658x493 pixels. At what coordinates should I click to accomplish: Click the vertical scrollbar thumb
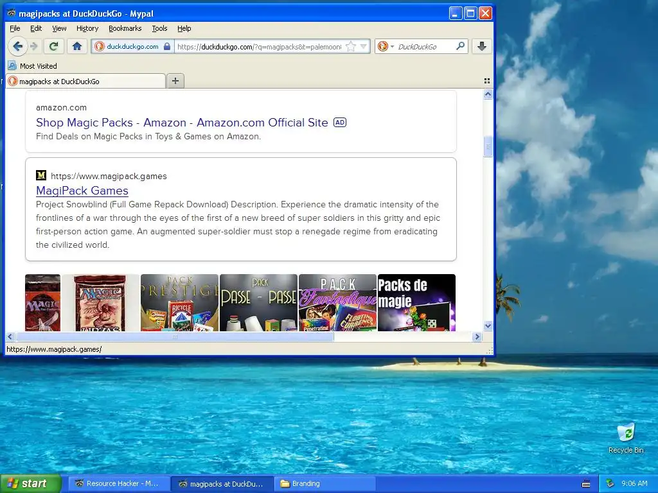click(488, 147)
